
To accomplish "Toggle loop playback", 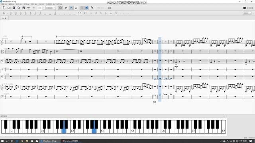I will (x=76, y=8).
